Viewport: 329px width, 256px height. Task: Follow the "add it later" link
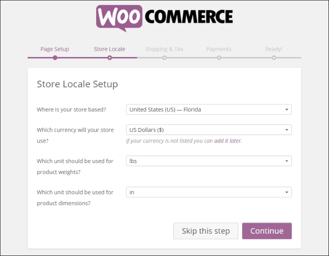(228, 141)
